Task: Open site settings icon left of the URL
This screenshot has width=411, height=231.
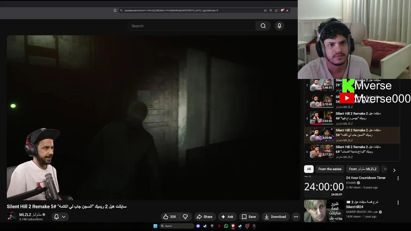Action: pyautogui.click(x=121, y=10)
